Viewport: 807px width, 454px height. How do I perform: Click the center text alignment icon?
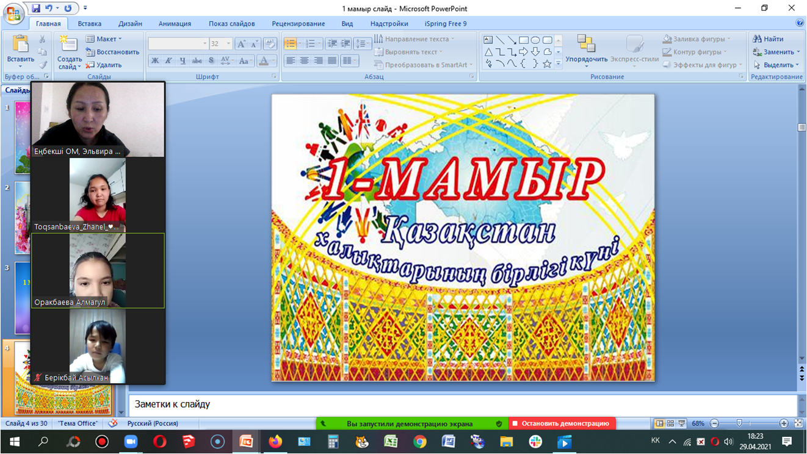click(304, 61)
